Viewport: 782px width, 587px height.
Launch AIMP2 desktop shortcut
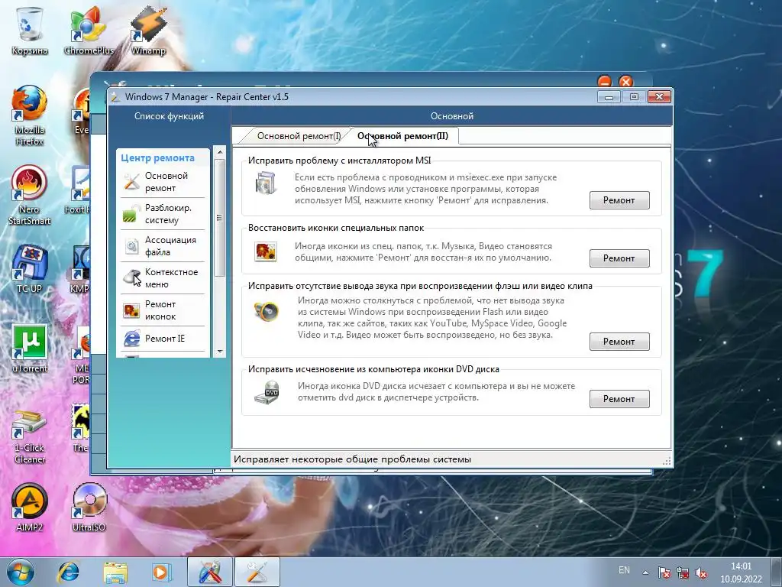click(x=30, y=508)
